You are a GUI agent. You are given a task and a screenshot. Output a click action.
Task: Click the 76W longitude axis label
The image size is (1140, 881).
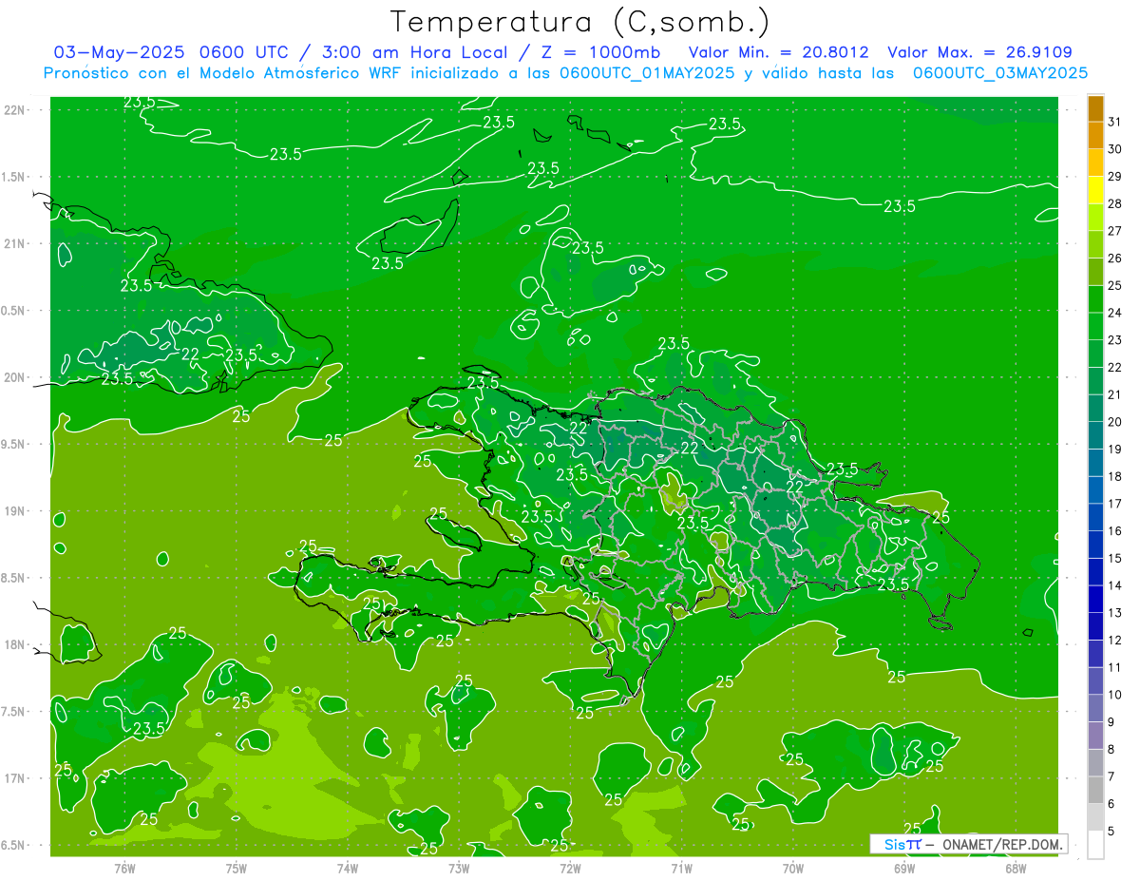pyautogui.click(x=124, y=868)
